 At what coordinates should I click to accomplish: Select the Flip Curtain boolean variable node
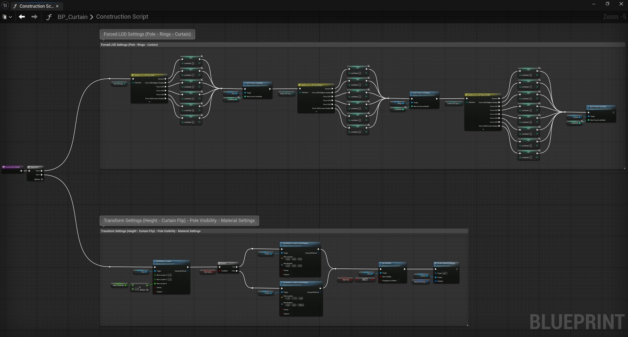click(208, 272)
